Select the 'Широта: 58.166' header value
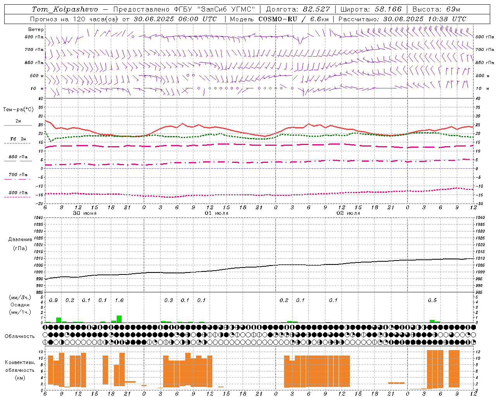The height and width of the screenshot is (397, 496). [371, 9]
